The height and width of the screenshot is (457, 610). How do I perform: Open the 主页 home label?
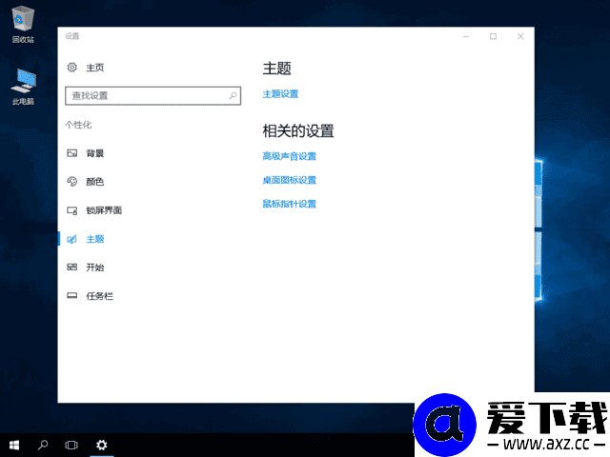(x=95, y=68)
